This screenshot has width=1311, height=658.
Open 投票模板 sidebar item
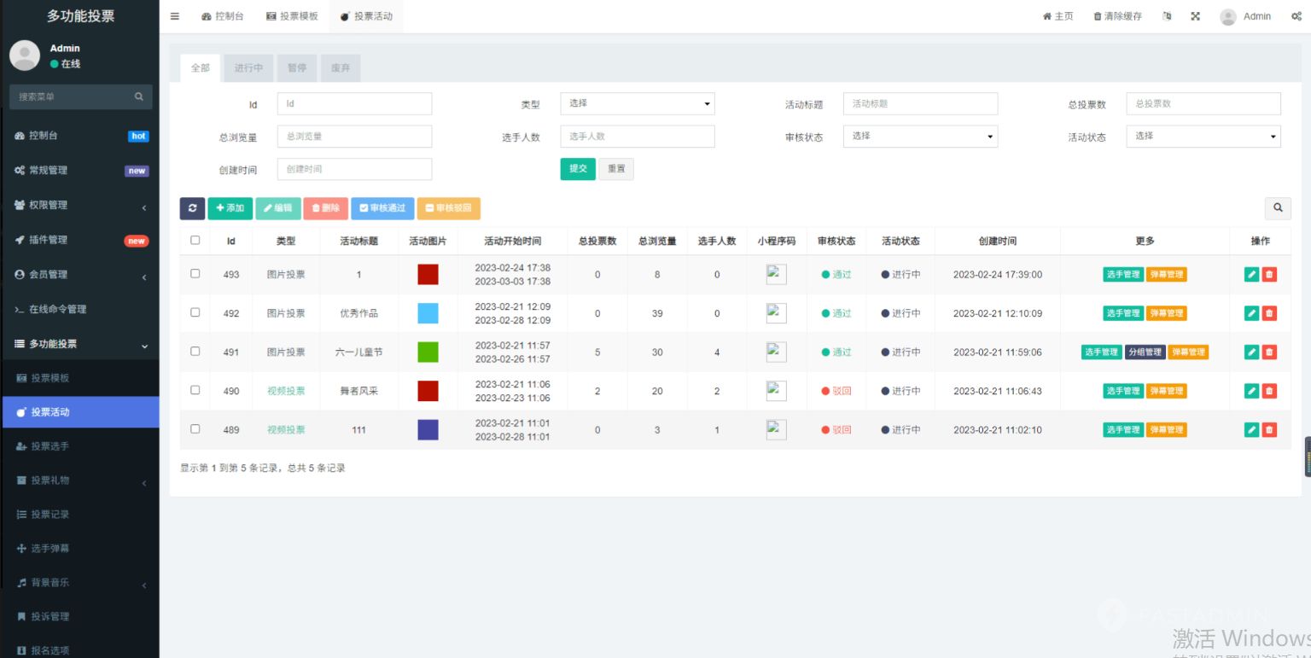pyautogui.click(x=79, y=378)
